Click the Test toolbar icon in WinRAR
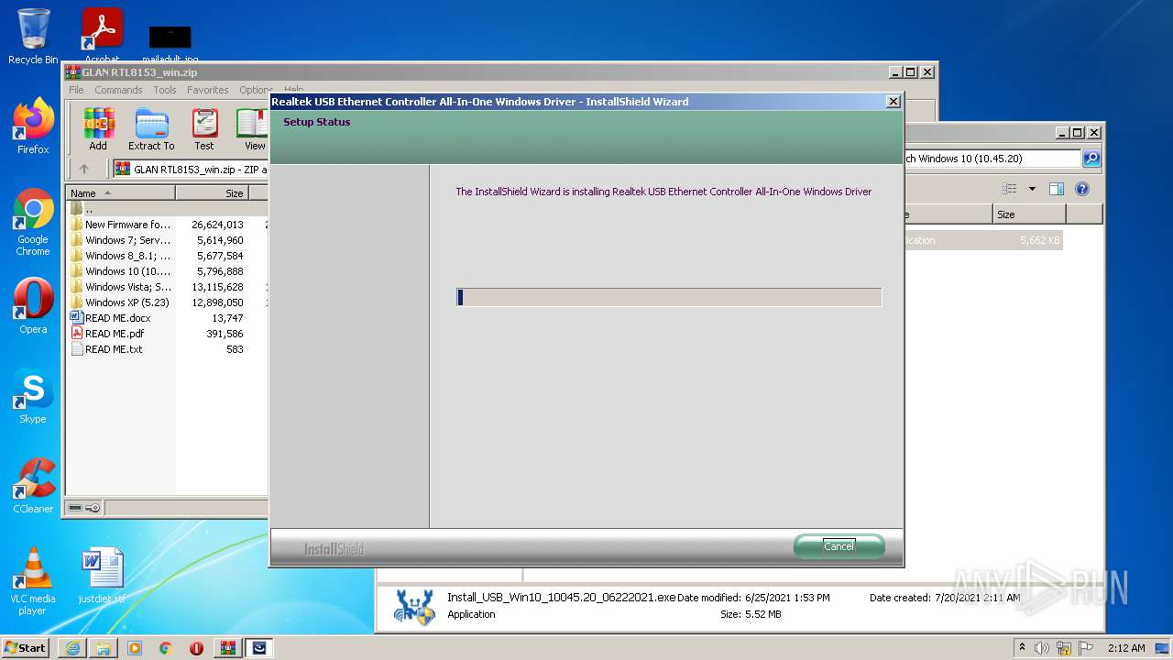1173x660 pixels. (204, 128)
